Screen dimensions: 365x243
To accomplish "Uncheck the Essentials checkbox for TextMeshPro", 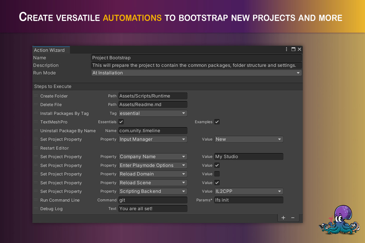I will (121, 122).
